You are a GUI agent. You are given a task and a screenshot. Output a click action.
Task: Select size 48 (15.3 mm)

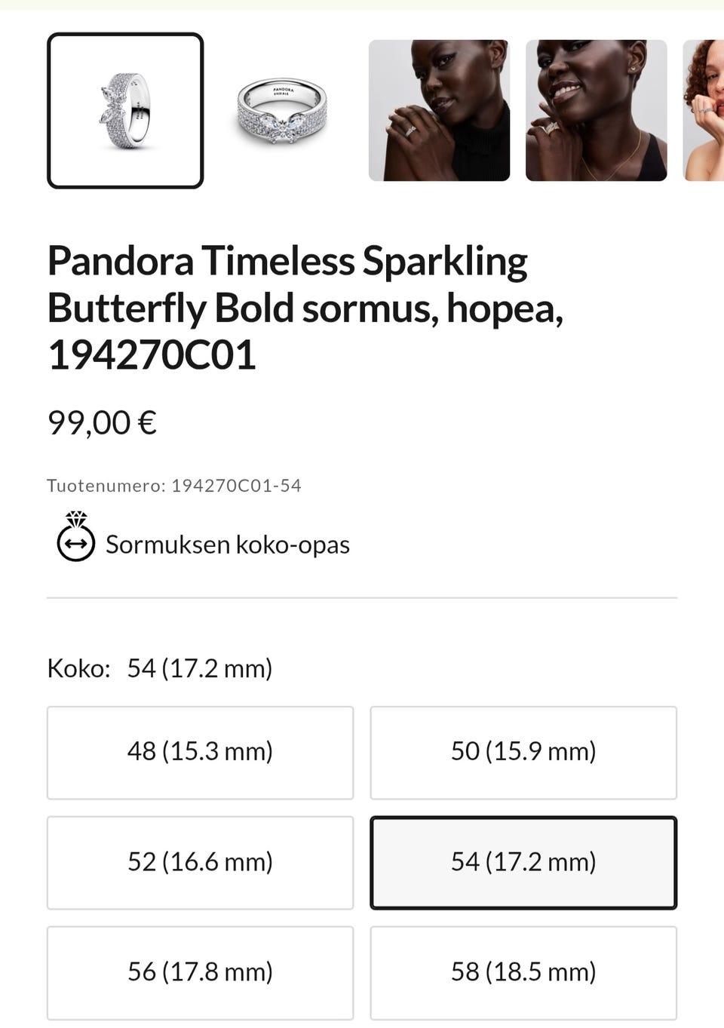200,752
